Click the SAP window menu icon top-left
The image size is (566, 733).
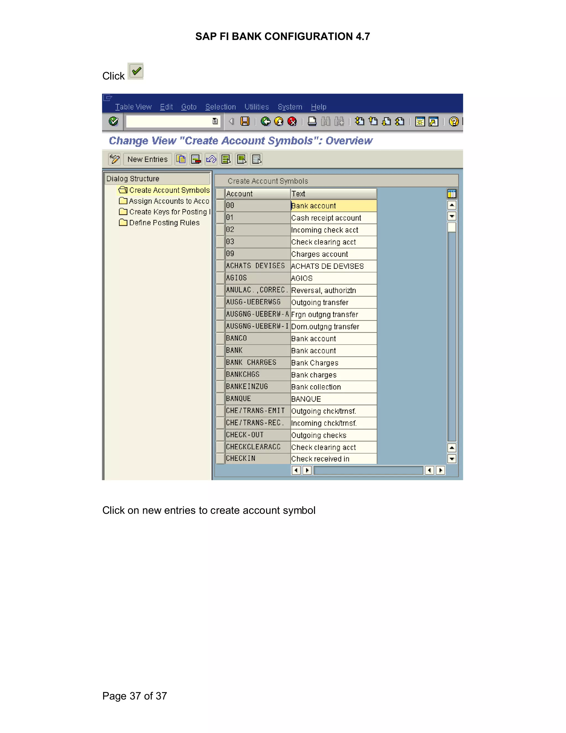click(x=108, y=98)
